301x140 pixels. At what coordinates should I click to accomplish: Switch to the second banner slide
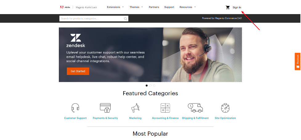[x=150, y=85]
